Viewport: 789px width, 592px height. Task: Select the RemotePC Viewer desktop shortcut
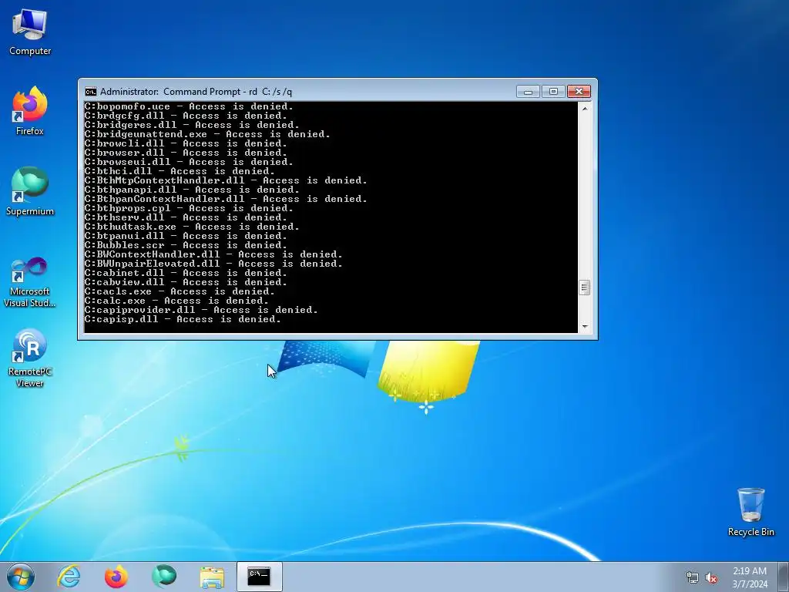pos(30,358)
